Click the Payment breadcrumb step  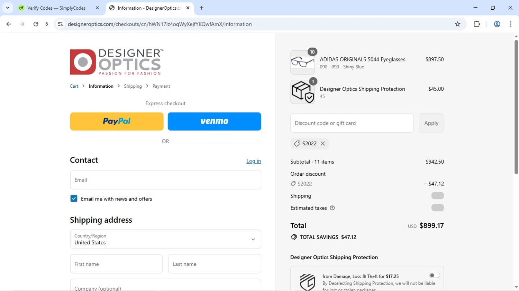pyautogui.click(x=161, y=86)
